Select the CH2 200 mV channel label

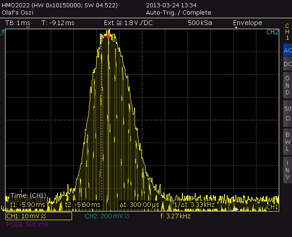click(x=107, y=216)
